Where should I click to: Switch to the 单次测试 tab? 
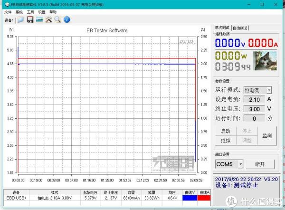click(222, 28)
